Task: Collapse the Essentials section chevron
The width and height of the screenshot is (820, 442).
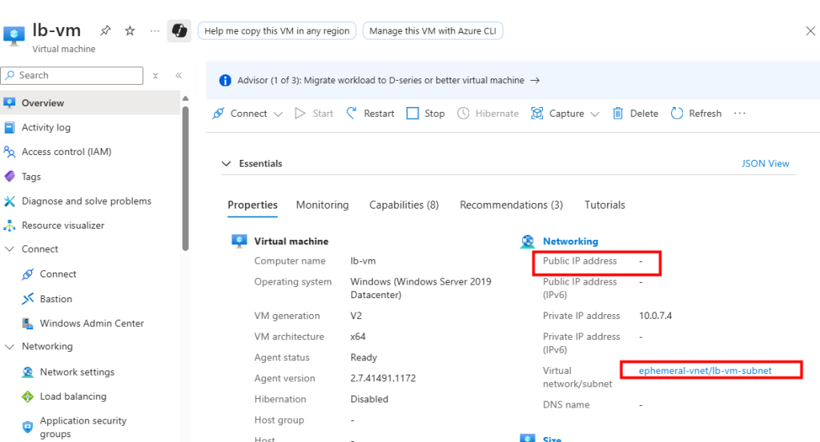Action: (x=226, y=163)
